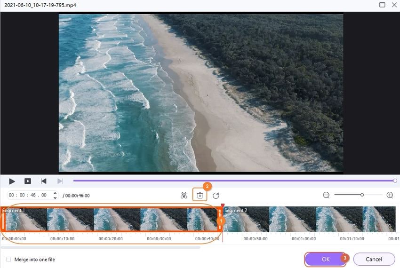Image resolution: width=400 pixels, height=268 pixels.
Task: Click the play segment icon
Action: point(28,181)
